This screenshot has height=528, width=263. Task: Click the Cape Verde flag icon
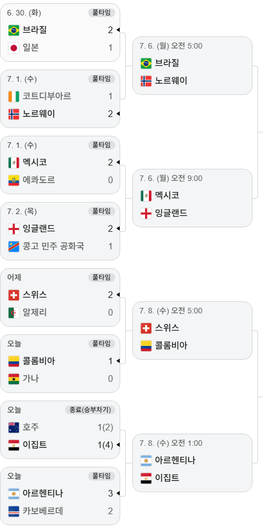(14, 511)
